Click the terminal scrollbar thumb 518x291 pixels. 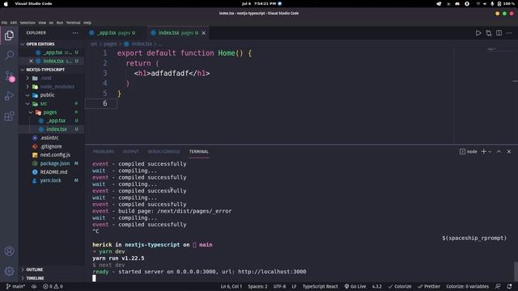click(516, 271)
